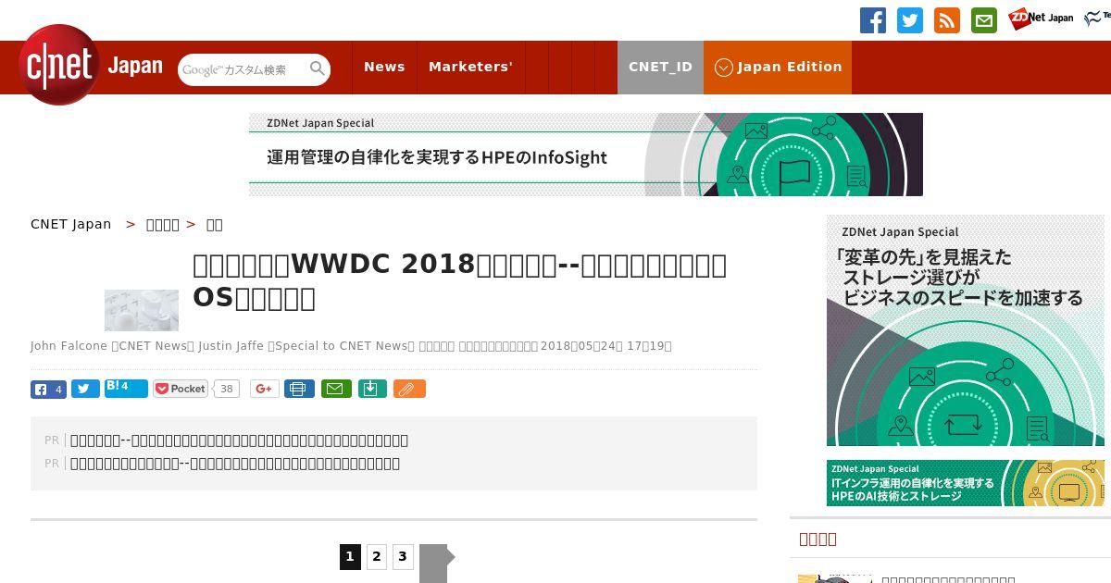Image resolution: width=1111 pixels, height=583 pixels.
Task: Go to the CNET Japan home logo
Action: 90,66
